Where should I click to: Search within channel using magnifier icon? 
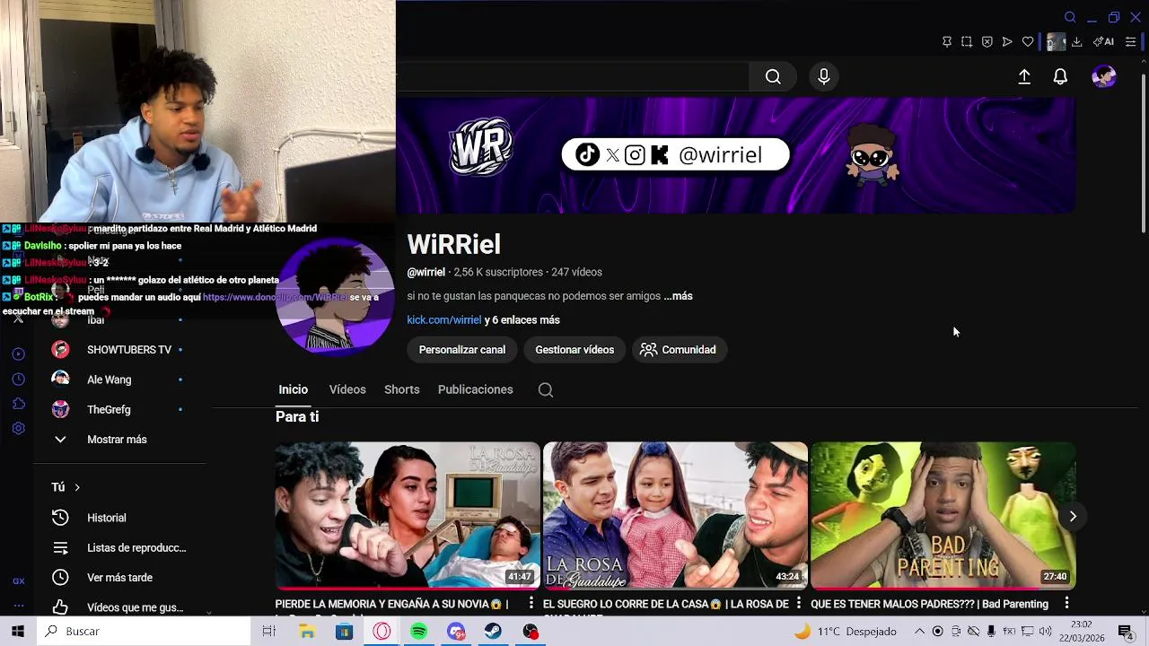(545, 389)
